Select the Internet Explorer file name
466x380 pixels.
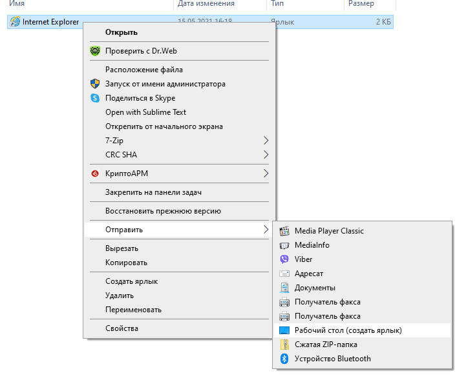coord(51,22)
